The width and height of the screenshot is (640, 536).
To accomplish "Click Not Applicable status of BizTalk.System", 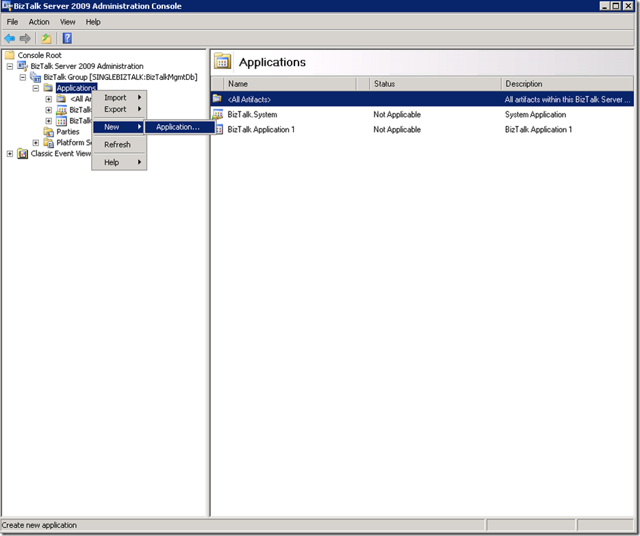I will [397, 115].
